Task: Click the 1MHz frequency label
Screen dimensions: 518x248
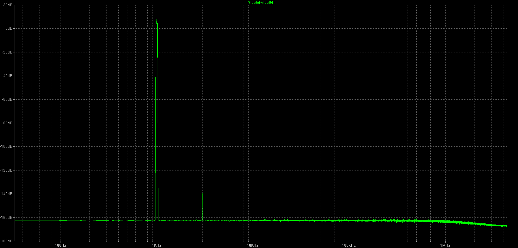Action: coord(445,245)
